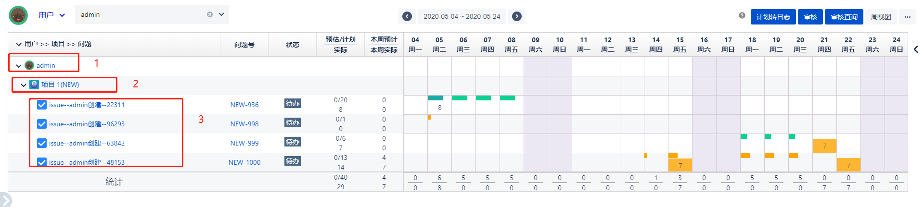
Task: Collapse the 项目 1(NEW) node
Action: [x=24, y=85]
